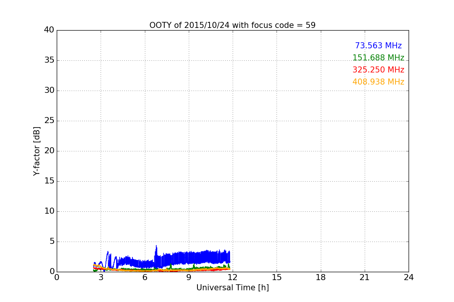Click the x-axis tick label 18
The width and height of the screenshot is (454, 302).
[x=321, y=277]
